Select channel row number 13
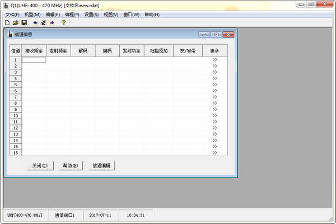The height and width of the screenshot is (224, 336). (x=16, y=134)
